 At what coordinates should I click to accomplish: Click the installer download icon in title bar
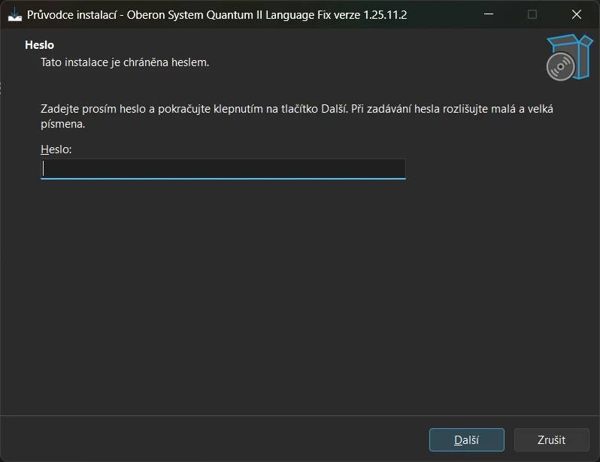[15, 14]
